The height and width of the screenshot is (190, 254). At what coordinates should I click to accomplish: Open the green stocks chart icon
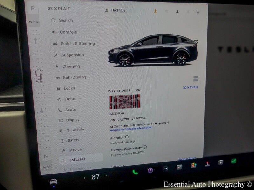[234, 161]
